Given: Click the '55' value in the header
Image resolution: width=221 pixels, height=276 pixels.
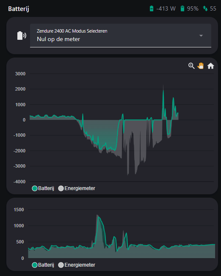Looking at the screenshot, I should click(x=213, y=8).
